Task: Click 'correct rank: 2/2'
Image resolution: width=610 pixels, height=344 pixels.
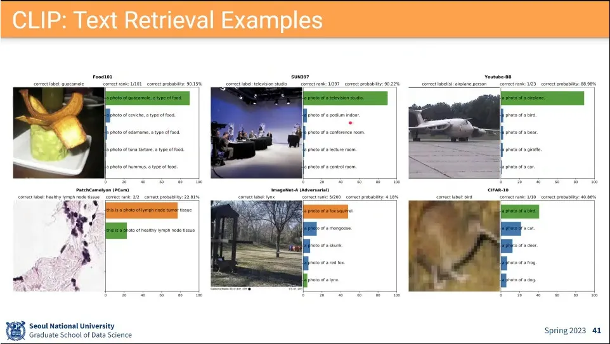Action: (122, 197)
